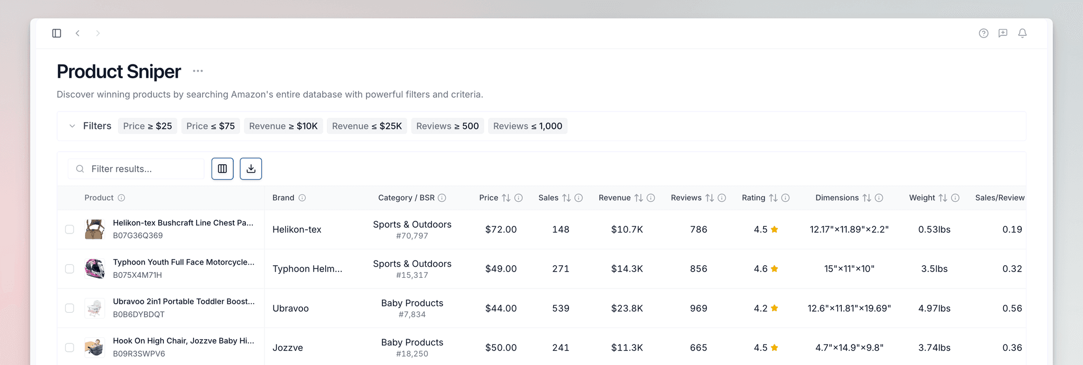
Task: Click the Revenue ≥ $10K filter chip
Action: click(x=283, y=126)
